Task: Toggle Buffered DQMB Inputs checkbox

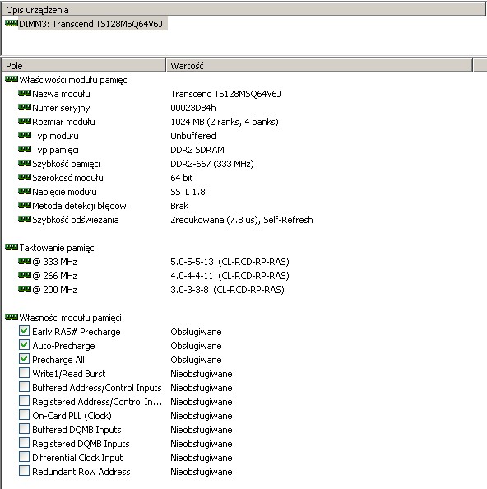Action: click(x=25, y=429)
